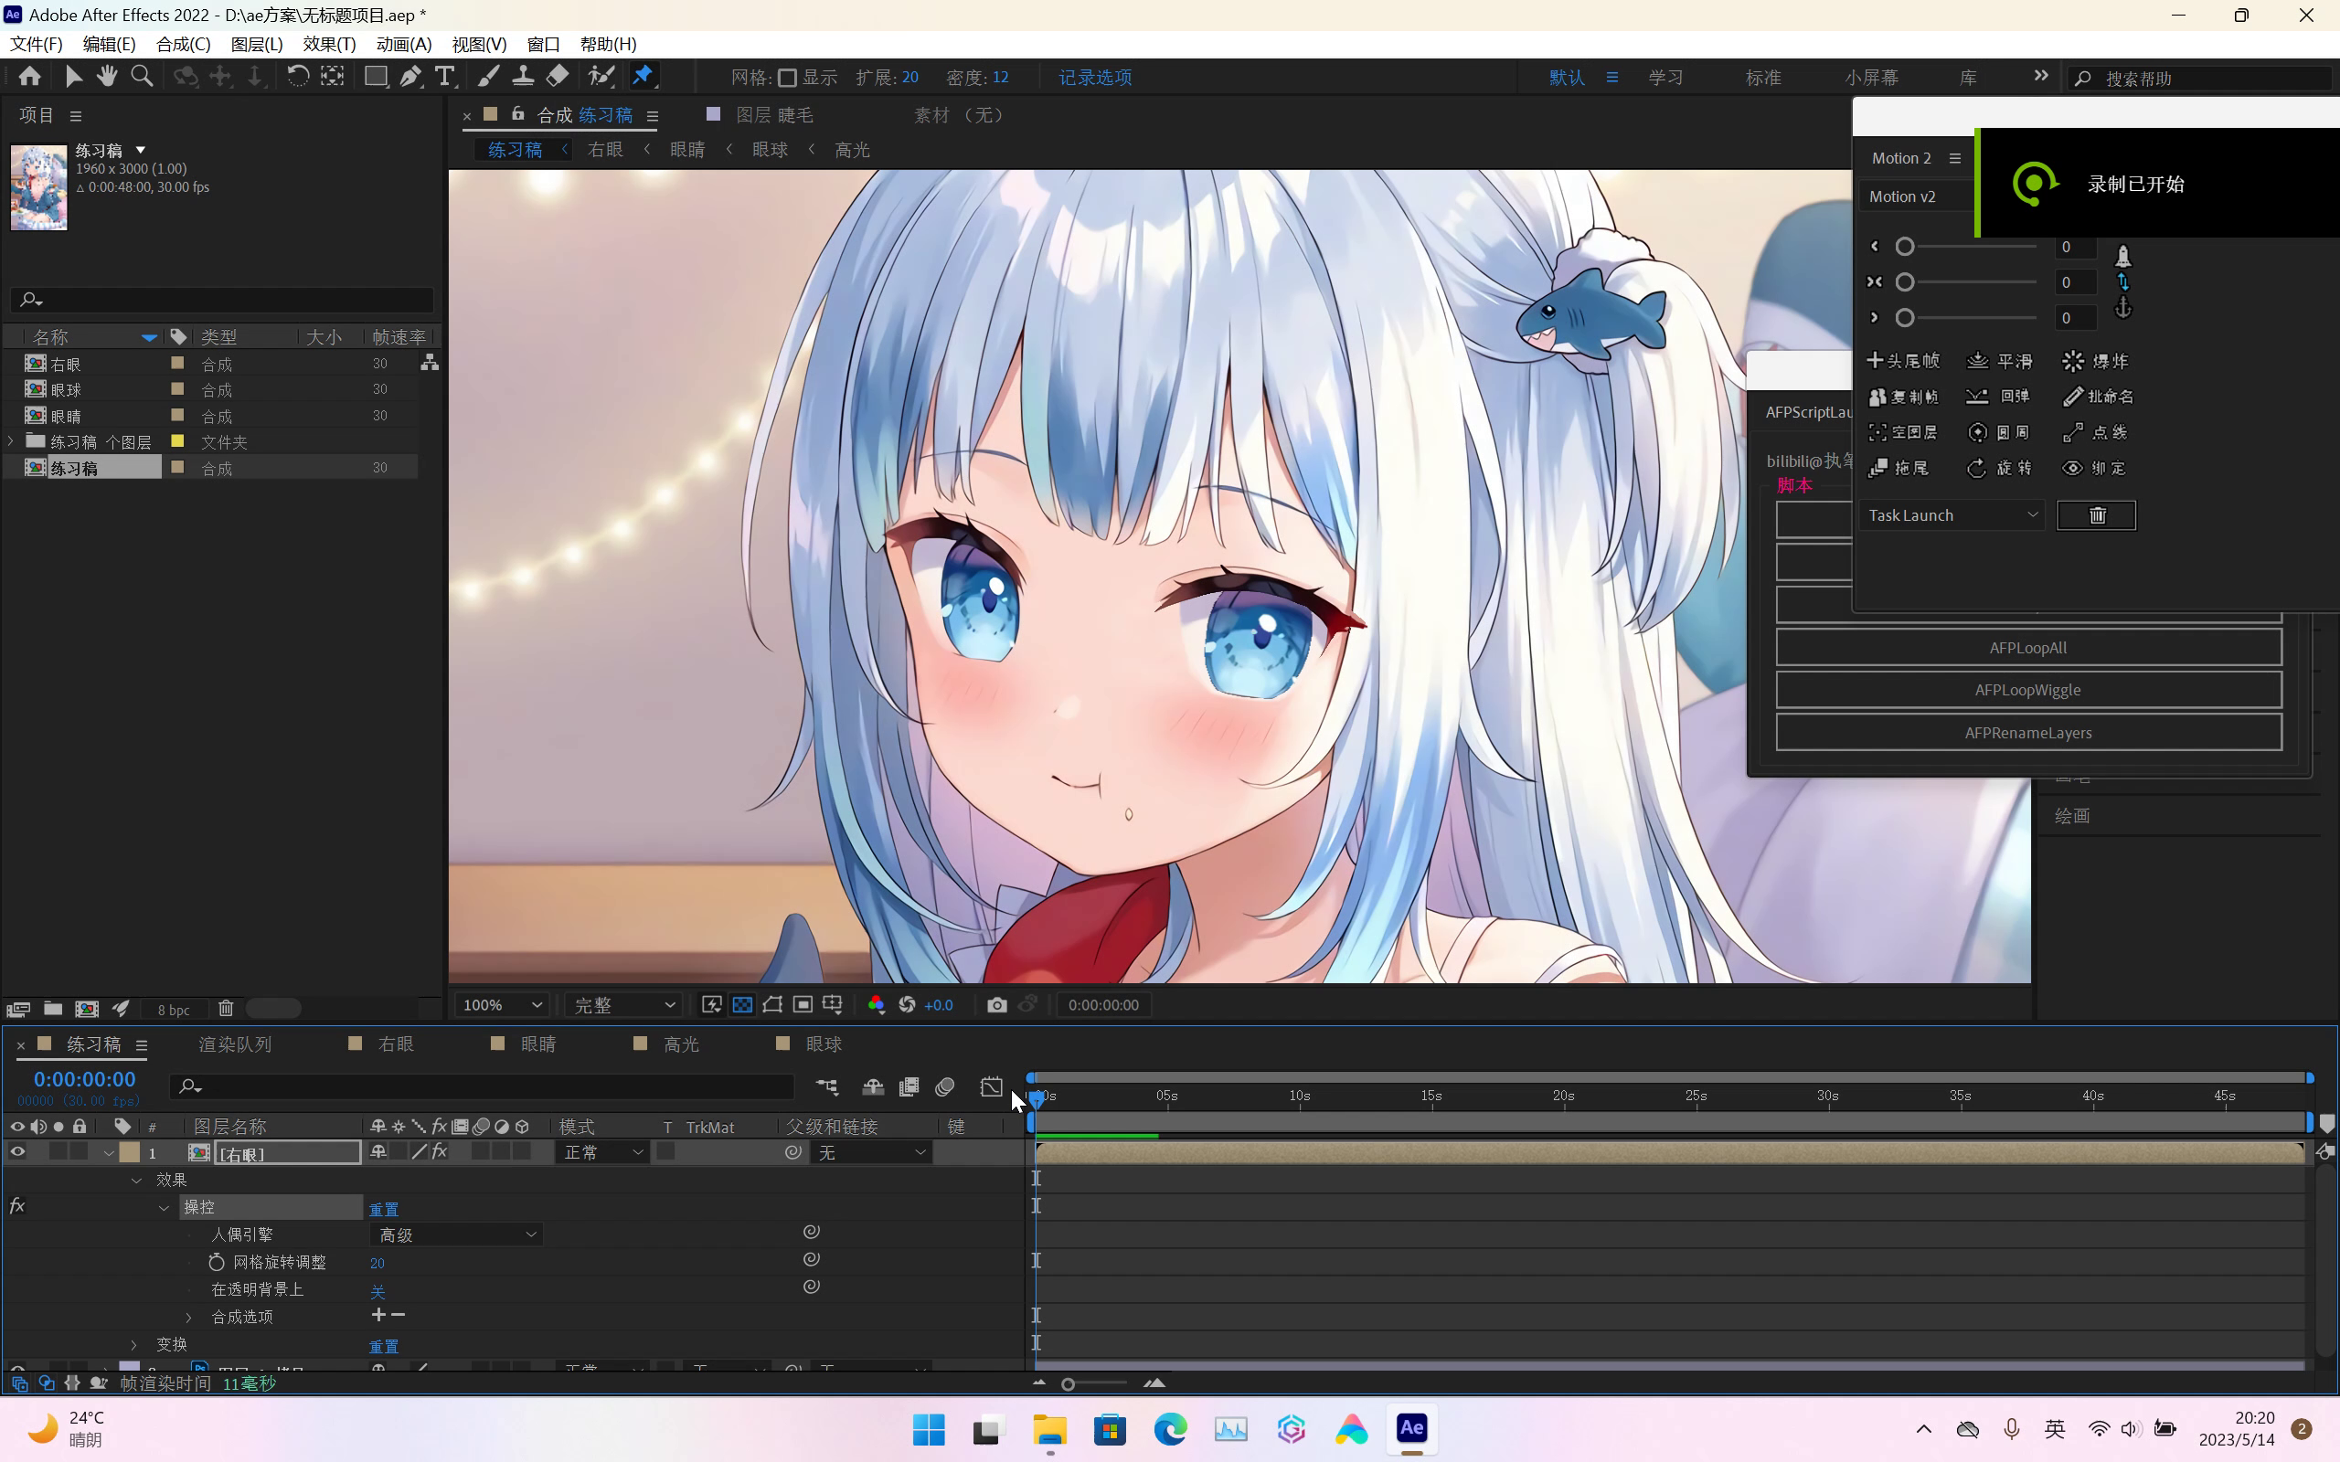Delete selected project item trash icon
The height and width of the screenshot is (1462, 2340).
227,1009
